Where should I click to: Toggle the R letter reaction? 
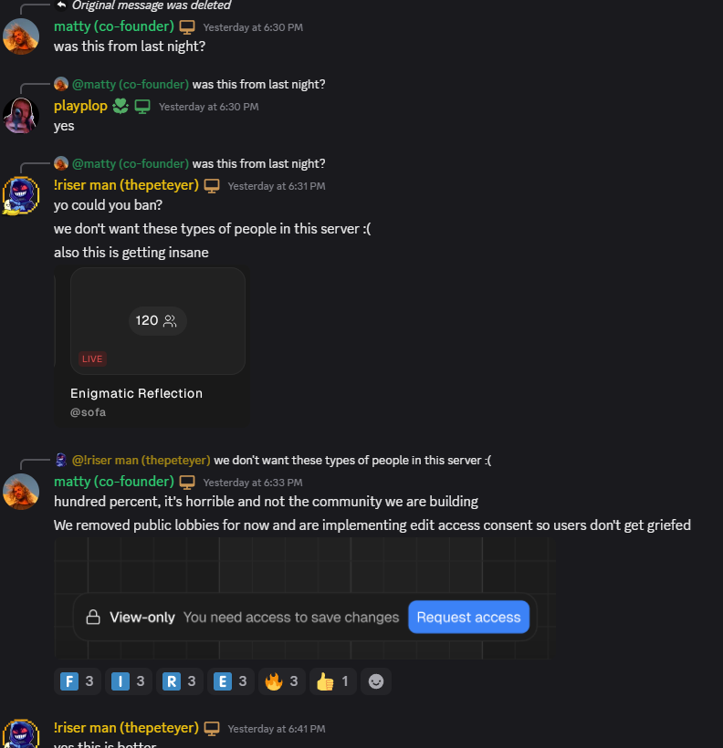[180, 681]
